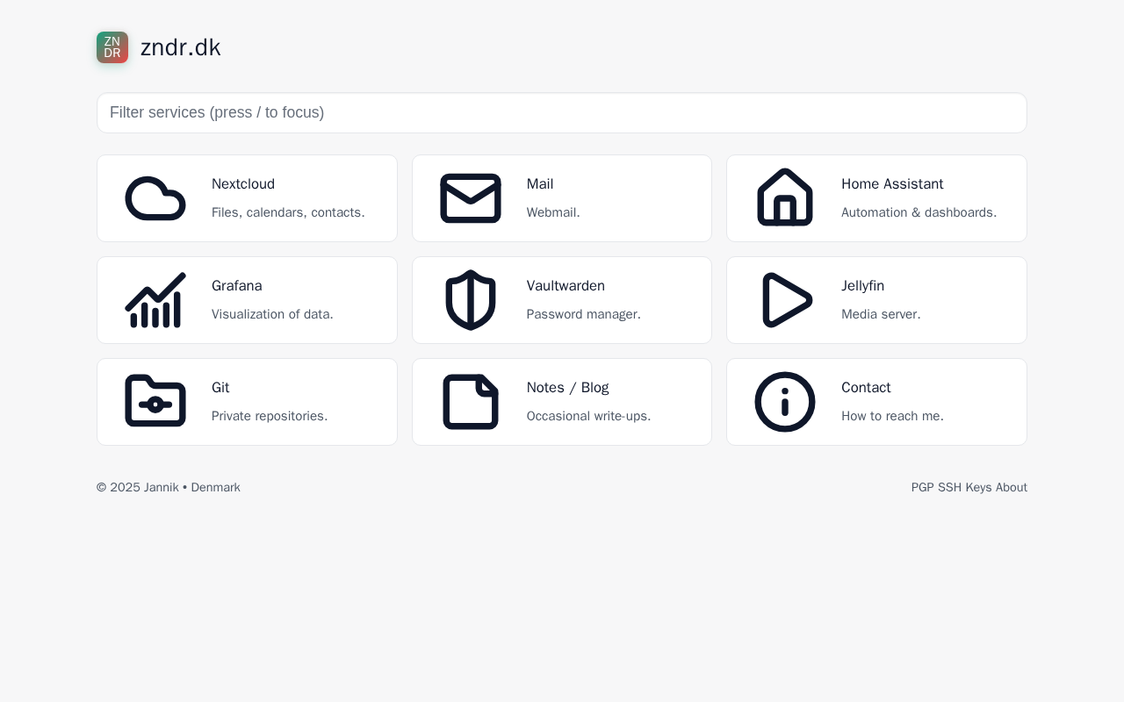Viewport: 1124px width, 702px height.
Task: Click "Private repositories." description text
Action: [x=270, y=416]
